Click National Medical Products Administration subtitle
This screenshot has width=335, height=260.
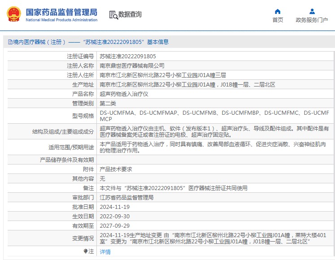(61, 20)
